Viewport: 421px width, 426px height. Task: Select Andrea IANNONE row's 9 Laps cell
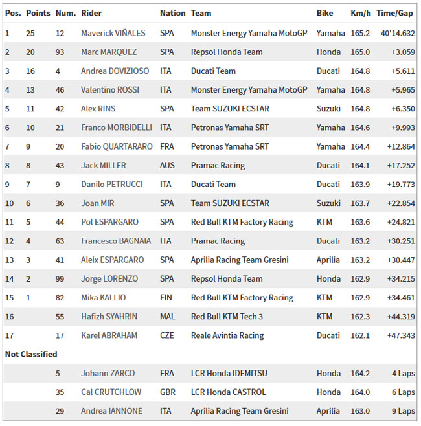[x=404, y=411]
